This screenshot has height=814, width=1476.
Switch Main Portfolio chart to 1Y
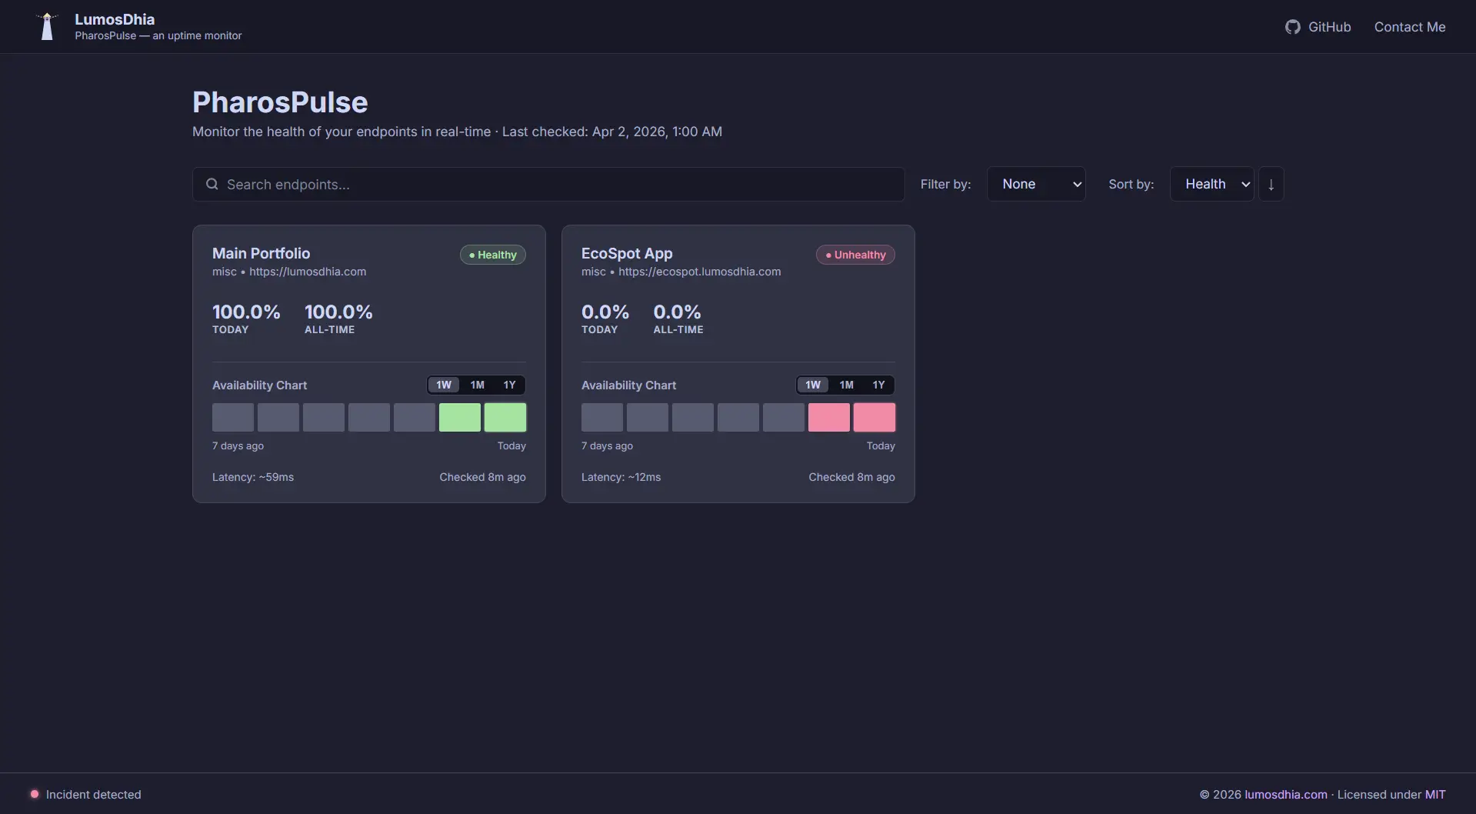click(509, 385)
